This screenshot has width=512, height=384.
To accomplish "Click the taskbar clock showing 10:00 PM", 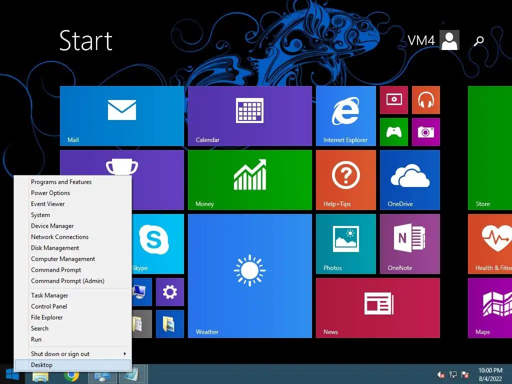I will tap(490, 374).
